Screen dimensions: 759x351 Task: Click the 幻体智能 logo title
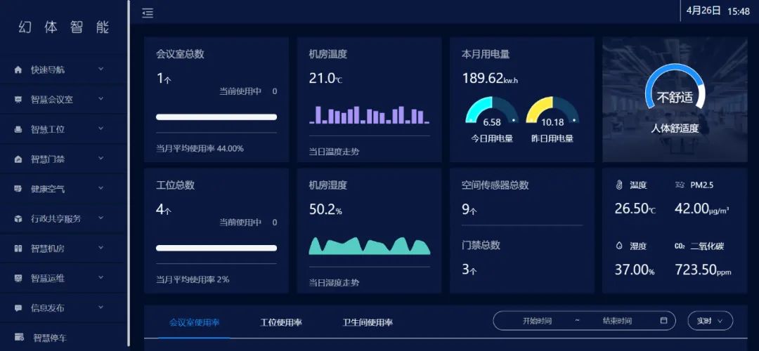[65, 27]
